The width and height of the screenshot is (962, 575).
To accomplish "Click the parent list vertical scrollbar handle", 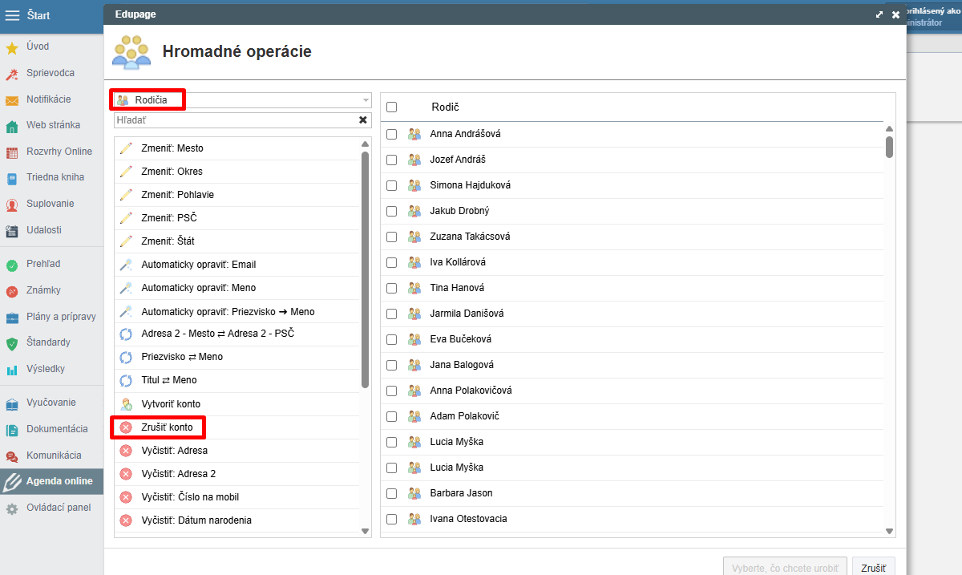I will [889, 148].
